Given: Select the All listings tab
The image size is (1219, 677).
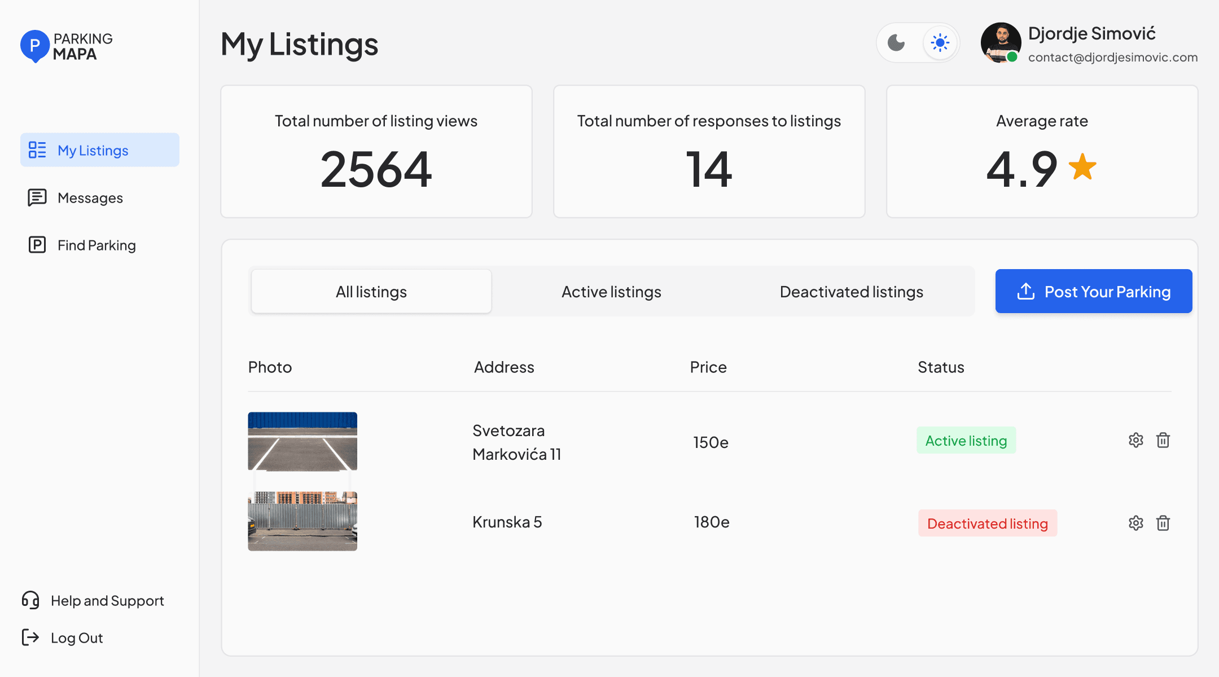Looking at the screenshot, I should (371, 292).
